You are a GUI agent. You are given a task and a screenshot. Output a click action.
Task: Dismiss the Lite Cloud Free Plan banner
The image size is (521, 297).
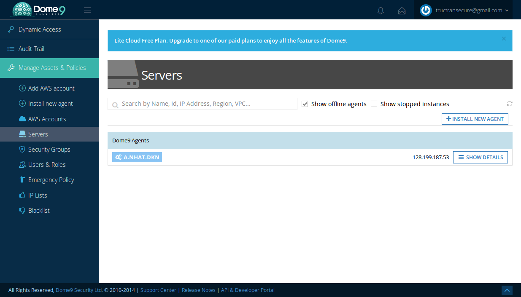504,39
